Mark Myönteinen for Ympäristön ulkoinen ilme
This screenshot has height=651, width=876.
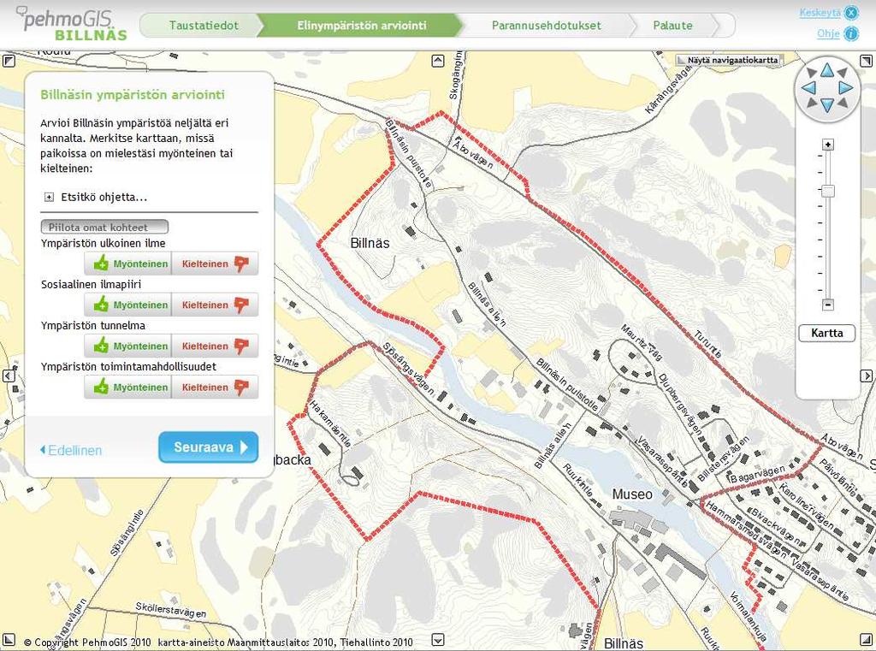click(128, 263)
